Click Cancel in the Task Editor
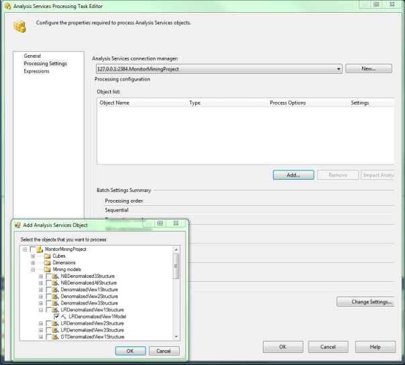The image size is (405, 365). pos(328,347)
